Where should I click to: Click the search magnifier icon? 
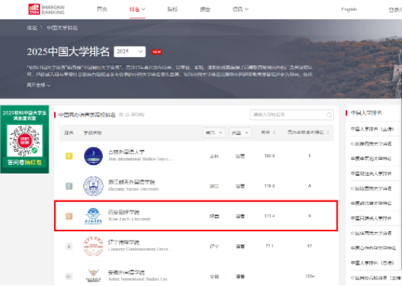pos(329,115)
